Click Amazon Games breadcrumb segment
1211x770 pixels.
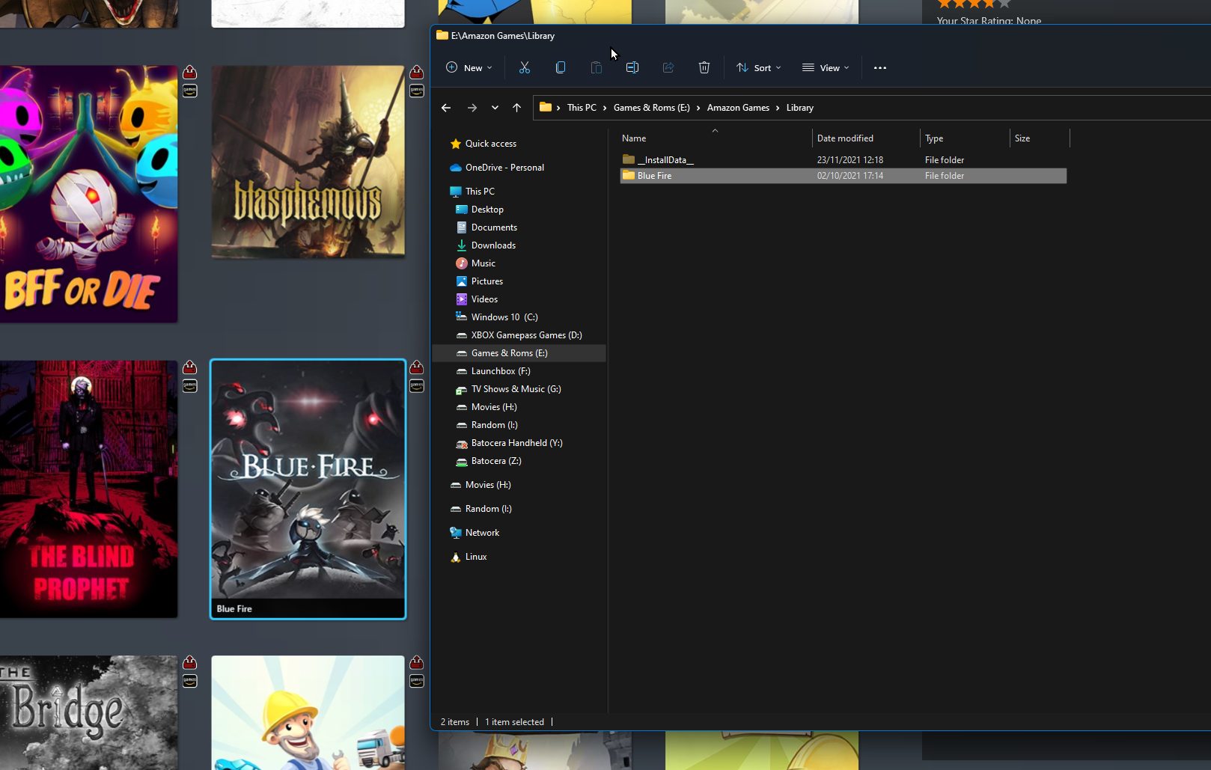coord(738,108)
